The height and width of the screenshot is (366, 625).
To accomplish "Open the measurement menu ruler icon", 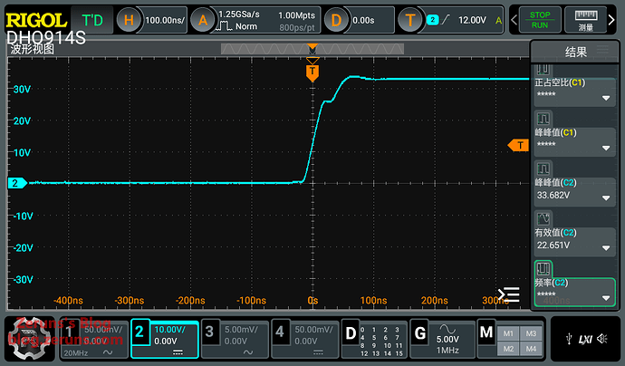I will tap(585, 19).
